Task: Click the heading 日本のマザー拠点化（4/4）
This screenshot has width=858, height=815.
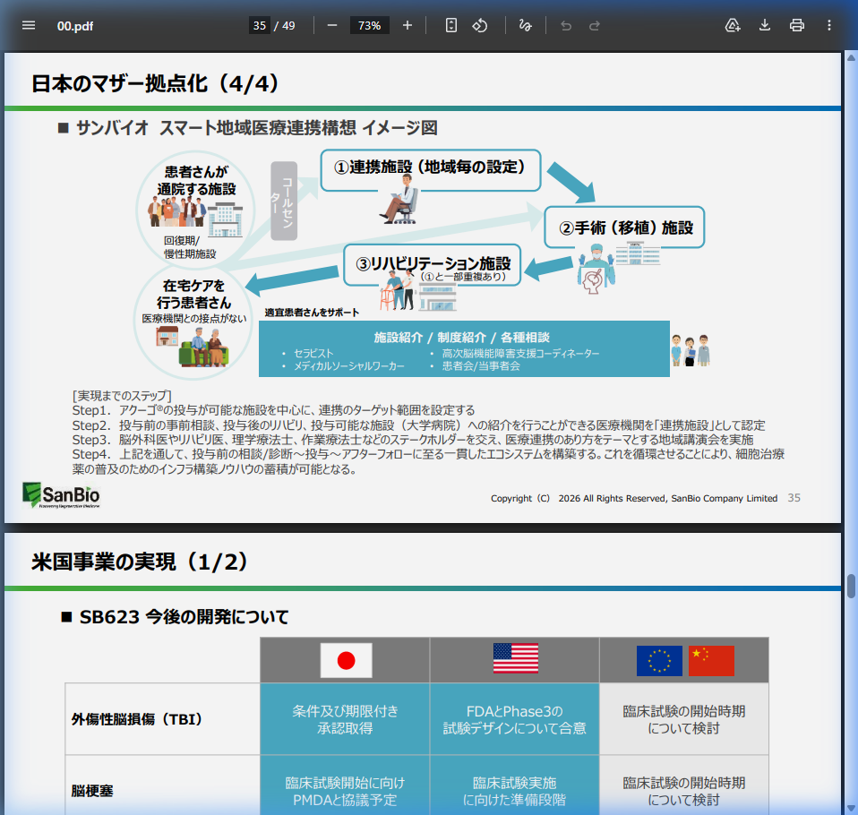Action: pyautogui.click(x=156, y=84)
